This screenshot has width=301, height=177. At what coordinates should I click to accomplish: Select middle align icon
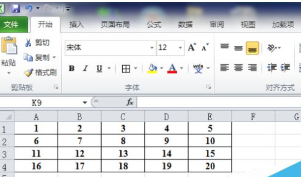(238, 48)
